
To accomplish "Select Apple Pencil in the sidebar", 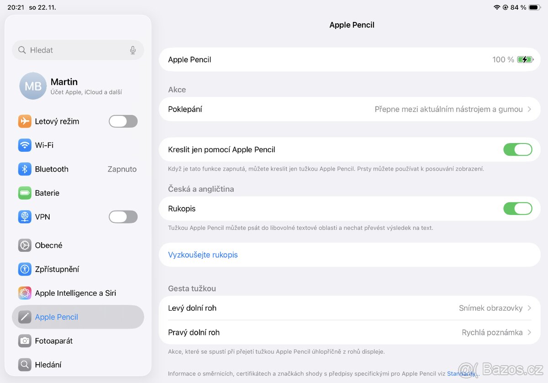I will [57, 317].
